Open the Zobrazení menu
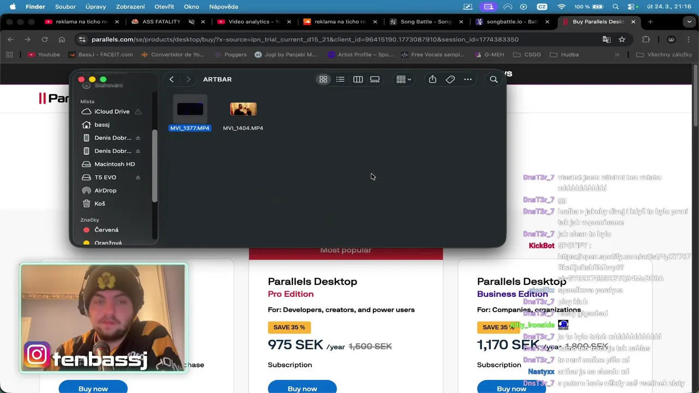The image size is (699, 393). (131, 7)
